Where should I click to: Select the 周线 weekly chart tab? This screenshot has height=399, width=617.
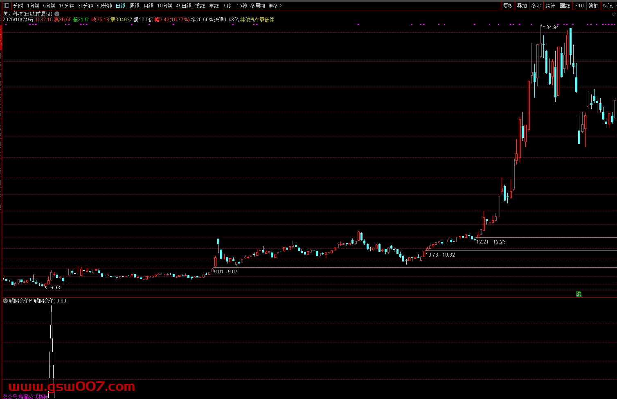[135, 6]
